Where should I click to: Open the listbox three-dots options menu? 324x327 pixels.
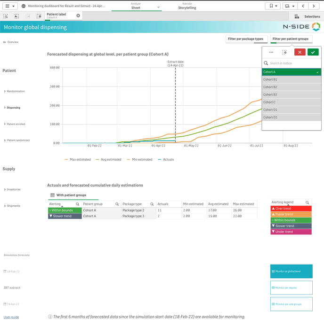(x=271, y=52)
